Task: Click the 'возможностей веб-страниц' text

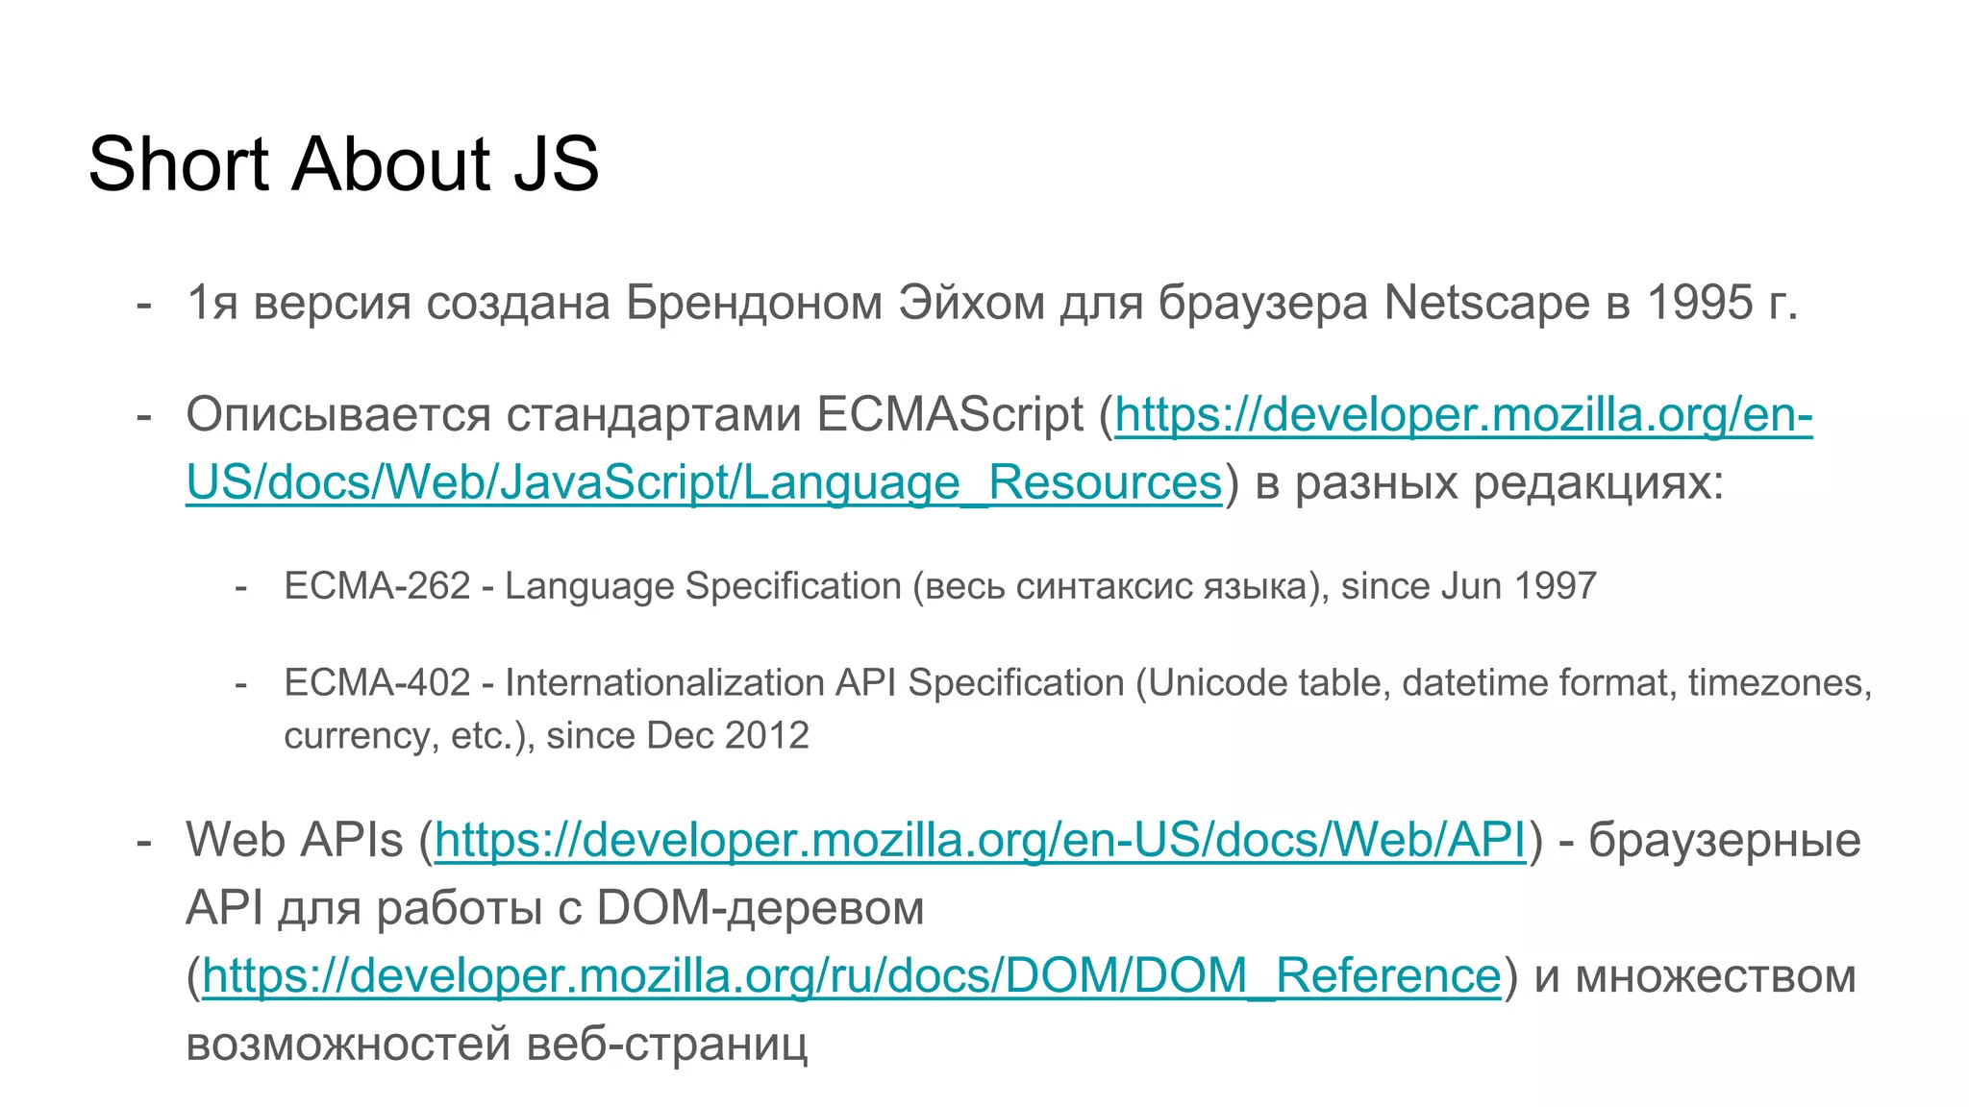Action: pyautogui.click(x=497, y=1045)
